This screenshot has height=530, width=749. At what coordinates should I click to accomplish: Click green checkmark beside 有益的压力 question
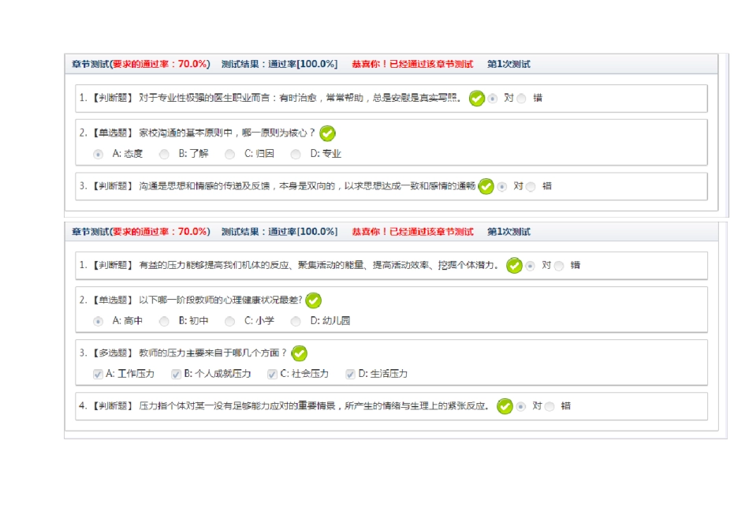click(x=514, y=265)
